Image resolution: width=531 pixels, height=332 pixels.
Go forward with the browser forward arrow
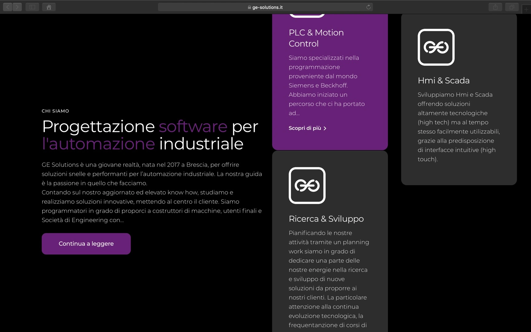pyautogui.click(x=17, y=7)
